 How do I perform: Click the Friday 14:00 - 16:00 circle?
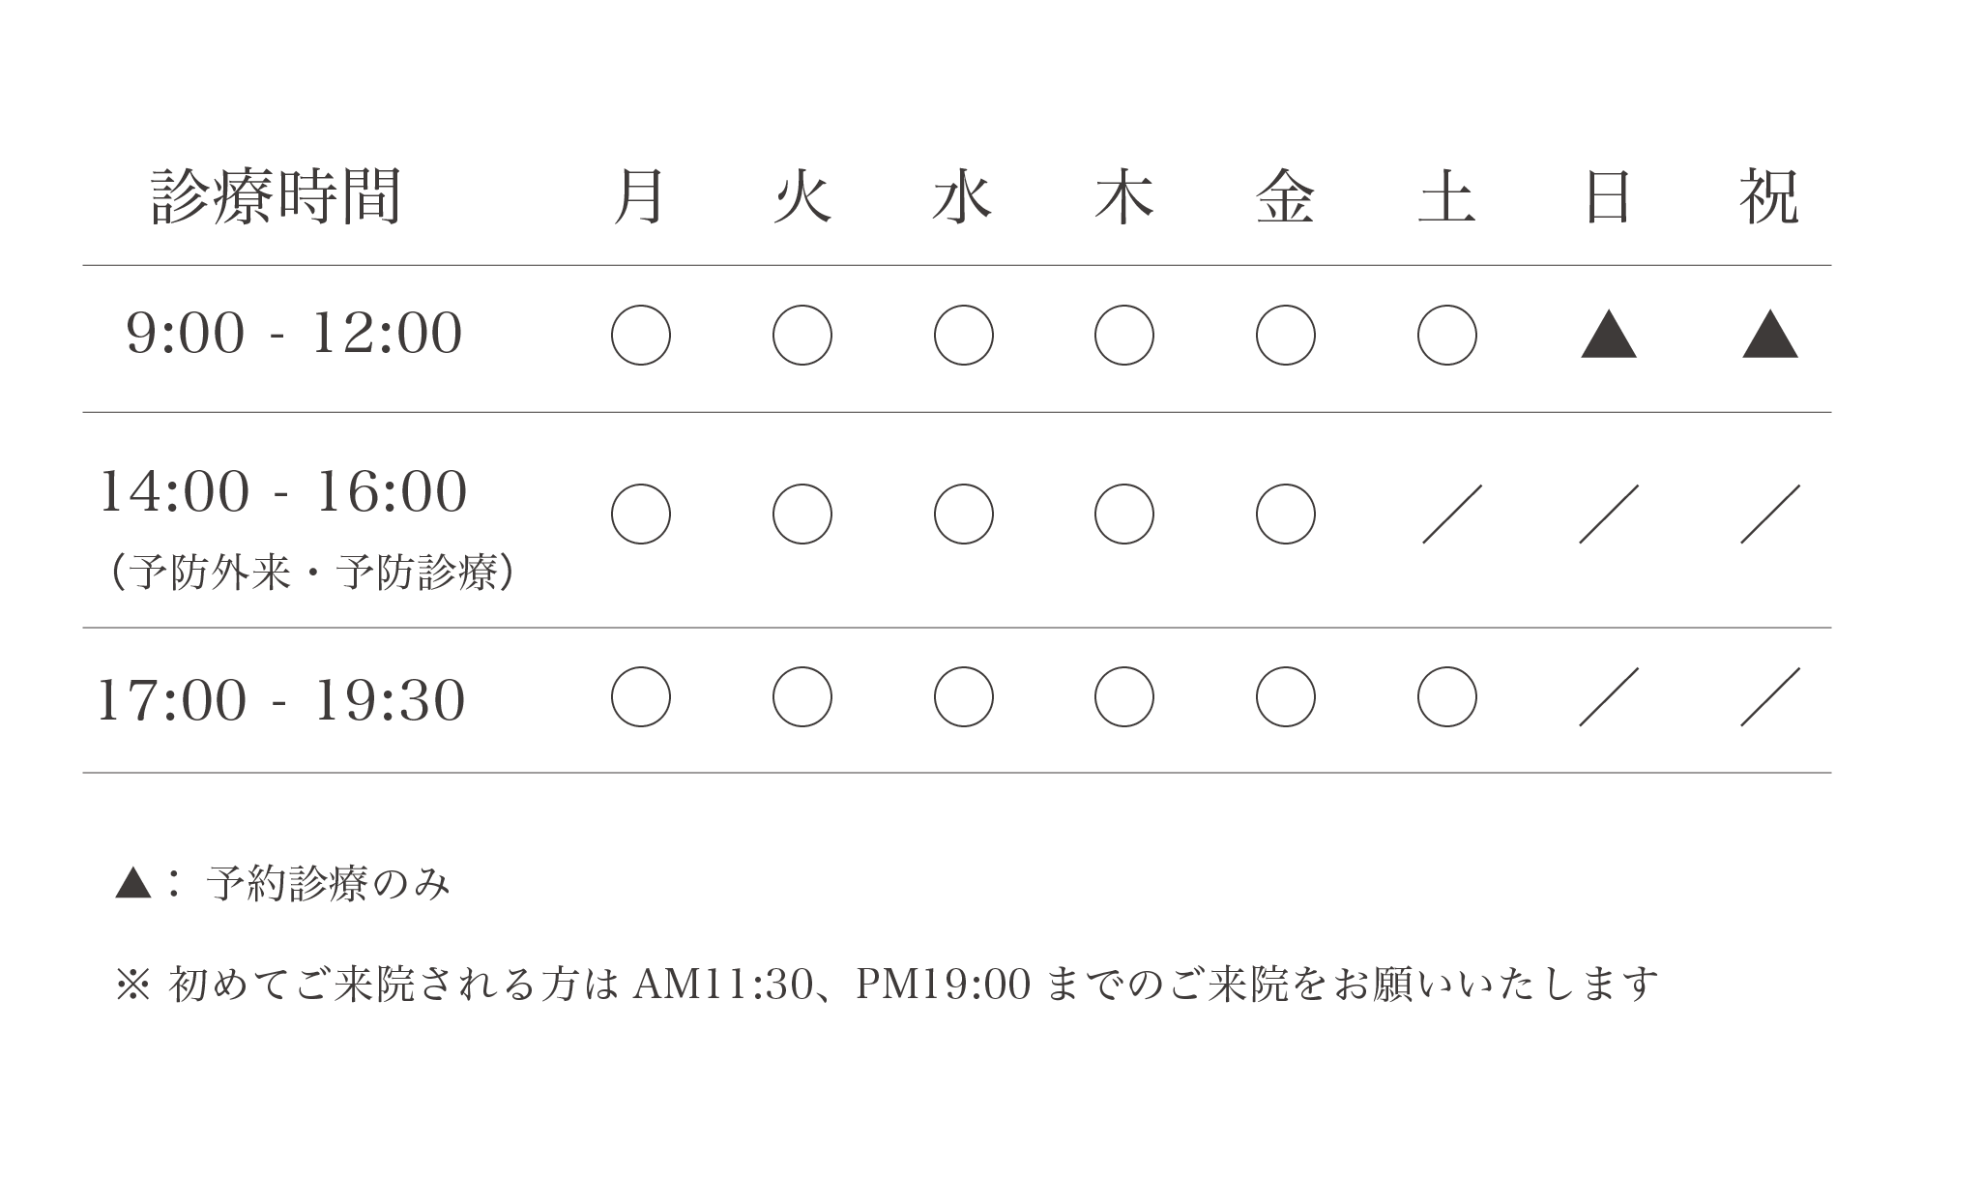pos(1286,514)
